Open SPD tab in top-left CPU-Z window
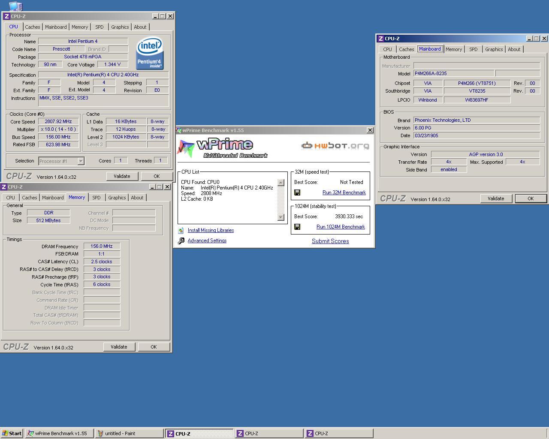The height and width of the screenshot is (439, 549). coord(99,27)
